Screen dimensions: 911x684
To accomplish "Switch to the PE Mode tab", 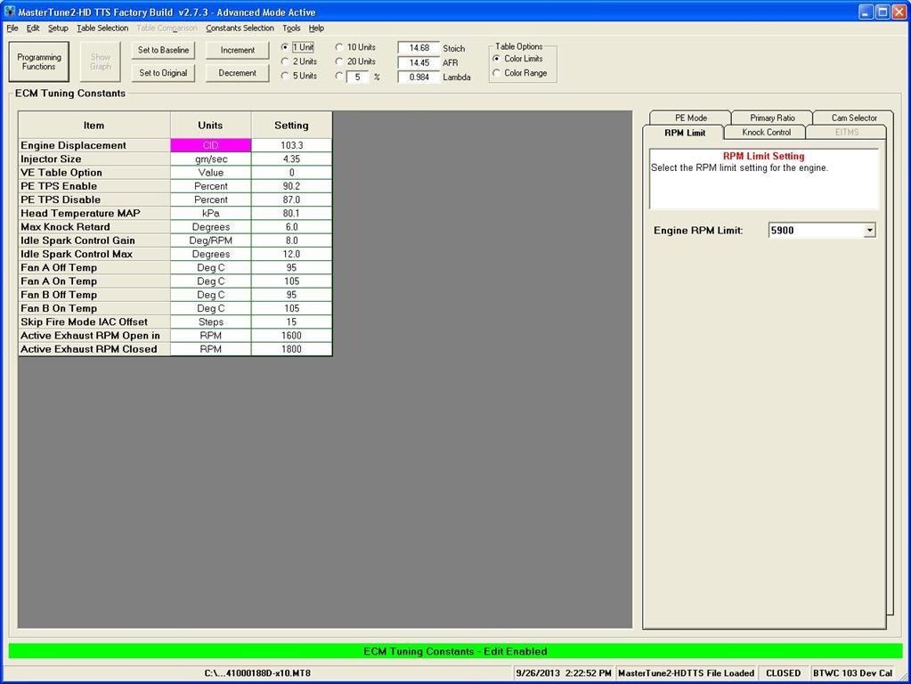I will click(x=690, y=118).
